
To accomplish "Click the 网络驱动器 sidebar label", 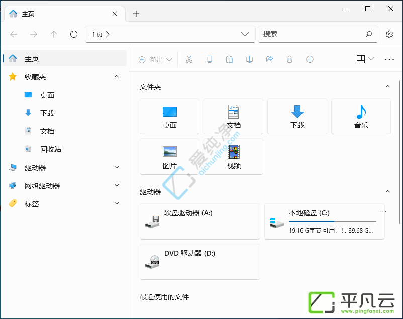I will point(42,186).
